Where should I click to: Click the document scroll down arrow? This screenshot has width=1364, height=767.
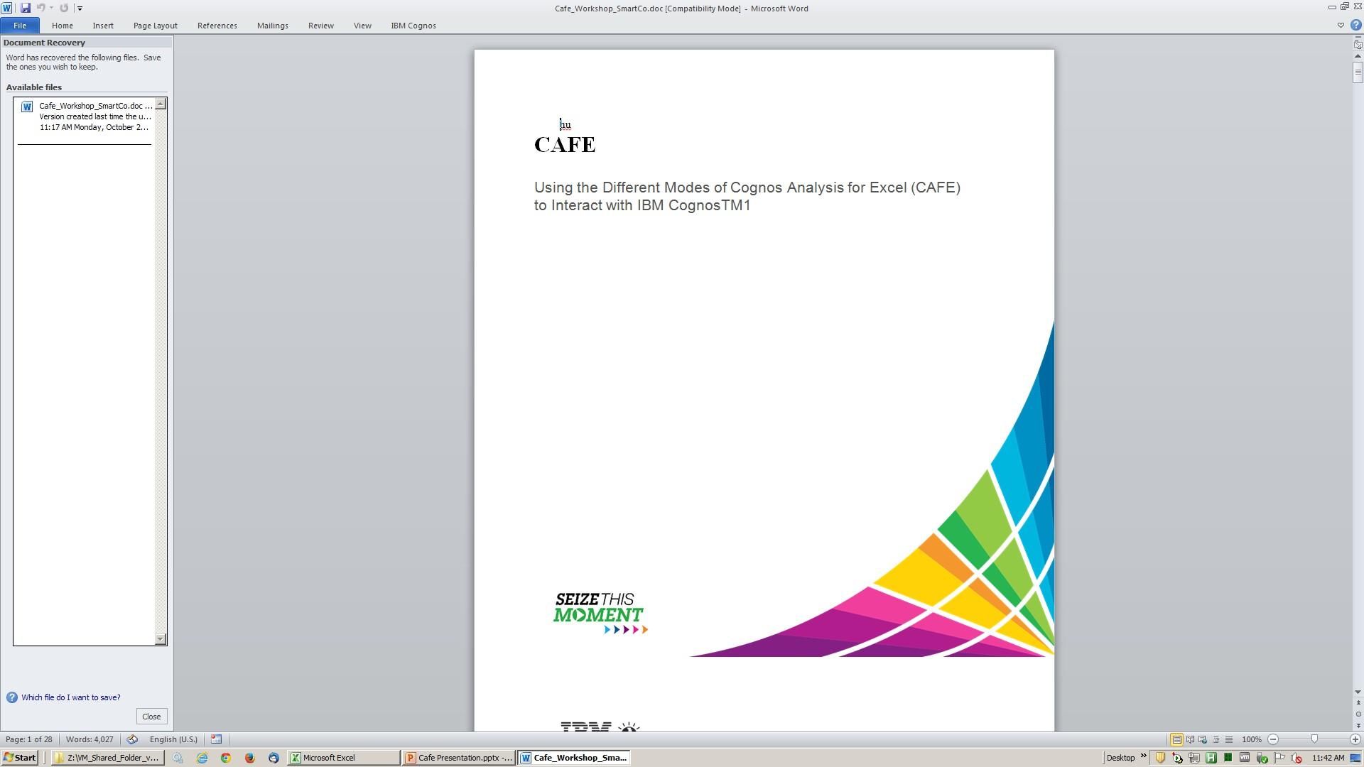pyautogui.click(x=1358, y=692)
